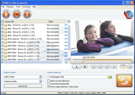
Task: Click the video preview image
Action: 102,38
